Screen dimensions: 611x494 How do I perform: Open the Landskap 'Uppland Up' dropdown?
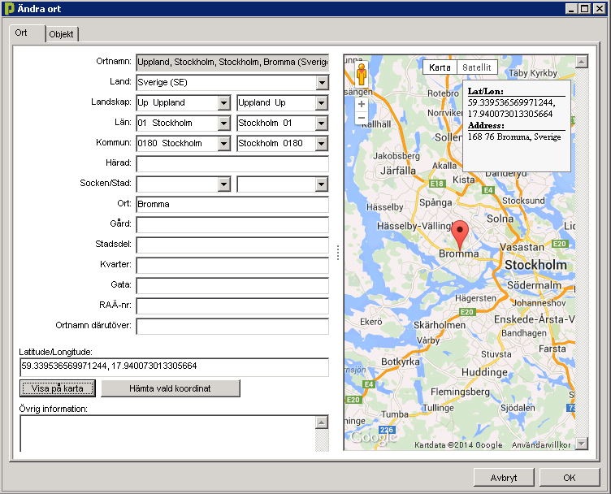[322, 103]
